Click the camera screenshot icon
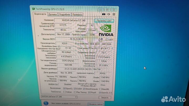 click(x=103, y=14)
